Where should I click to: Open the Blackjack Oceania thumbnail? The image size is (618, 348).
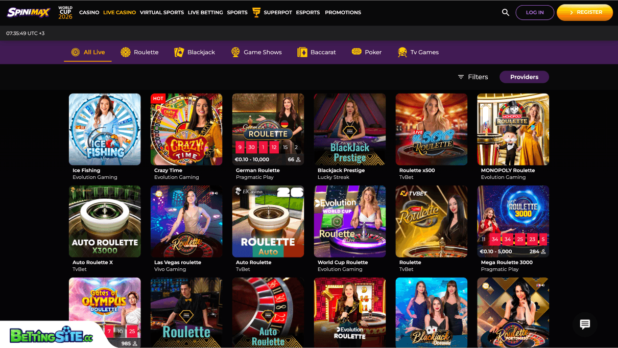(432, 313)
